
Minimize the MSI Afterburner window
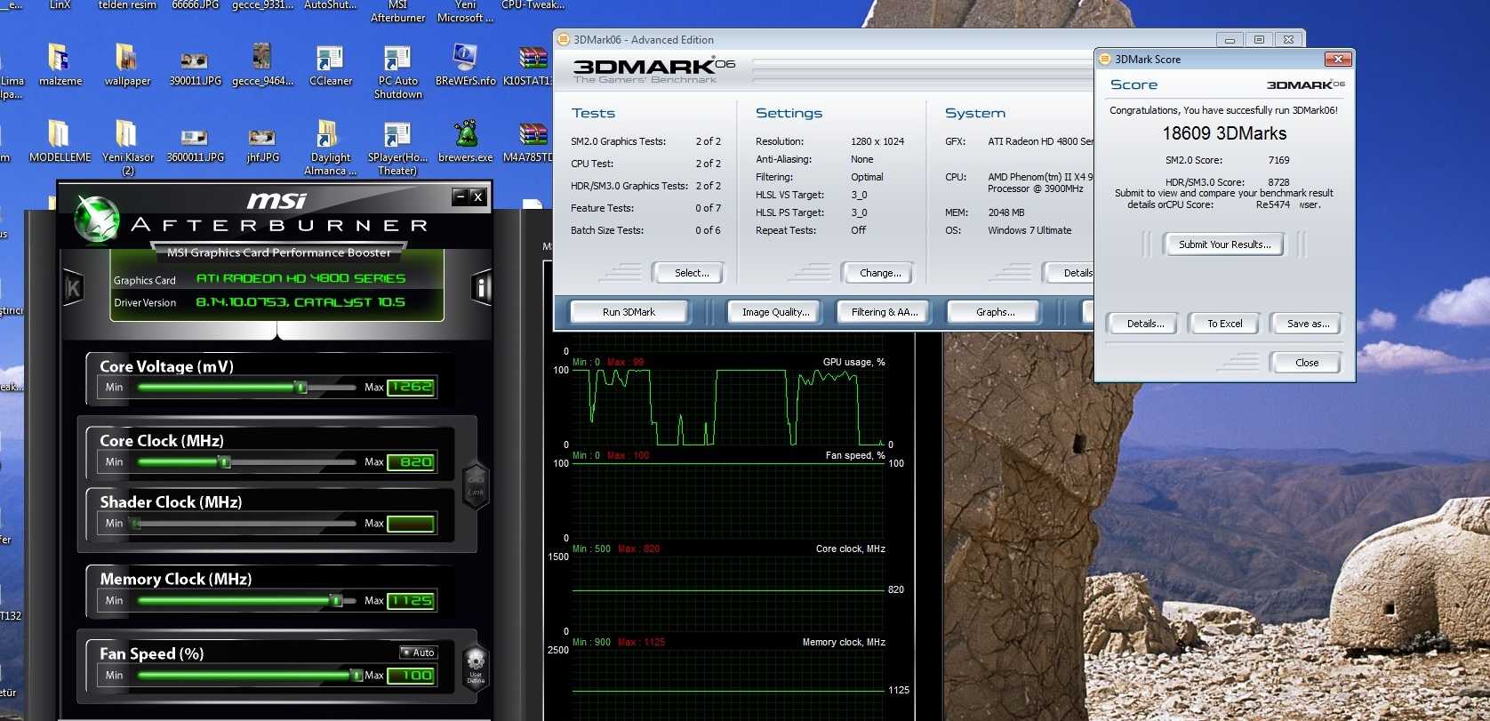(x=460, y=196)
